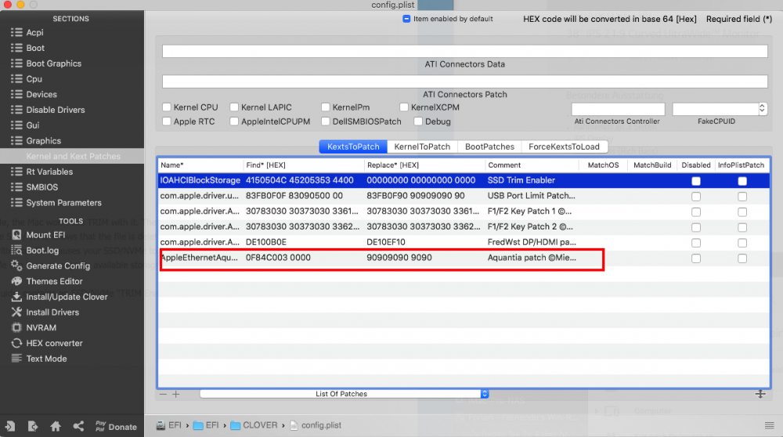Image resolution: width=783 pixels, height=437 pixels.
Task: Open the SMBIOS section
Action: click(x=42, y=187)
